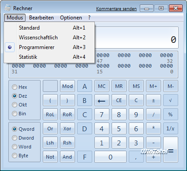Click the M- button
The width and height of the screenshot is (187, 171).
(171, 86)
